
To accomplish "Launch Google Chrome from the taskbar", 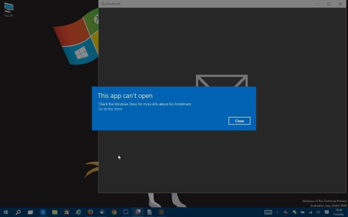I will tap(114, 212).
